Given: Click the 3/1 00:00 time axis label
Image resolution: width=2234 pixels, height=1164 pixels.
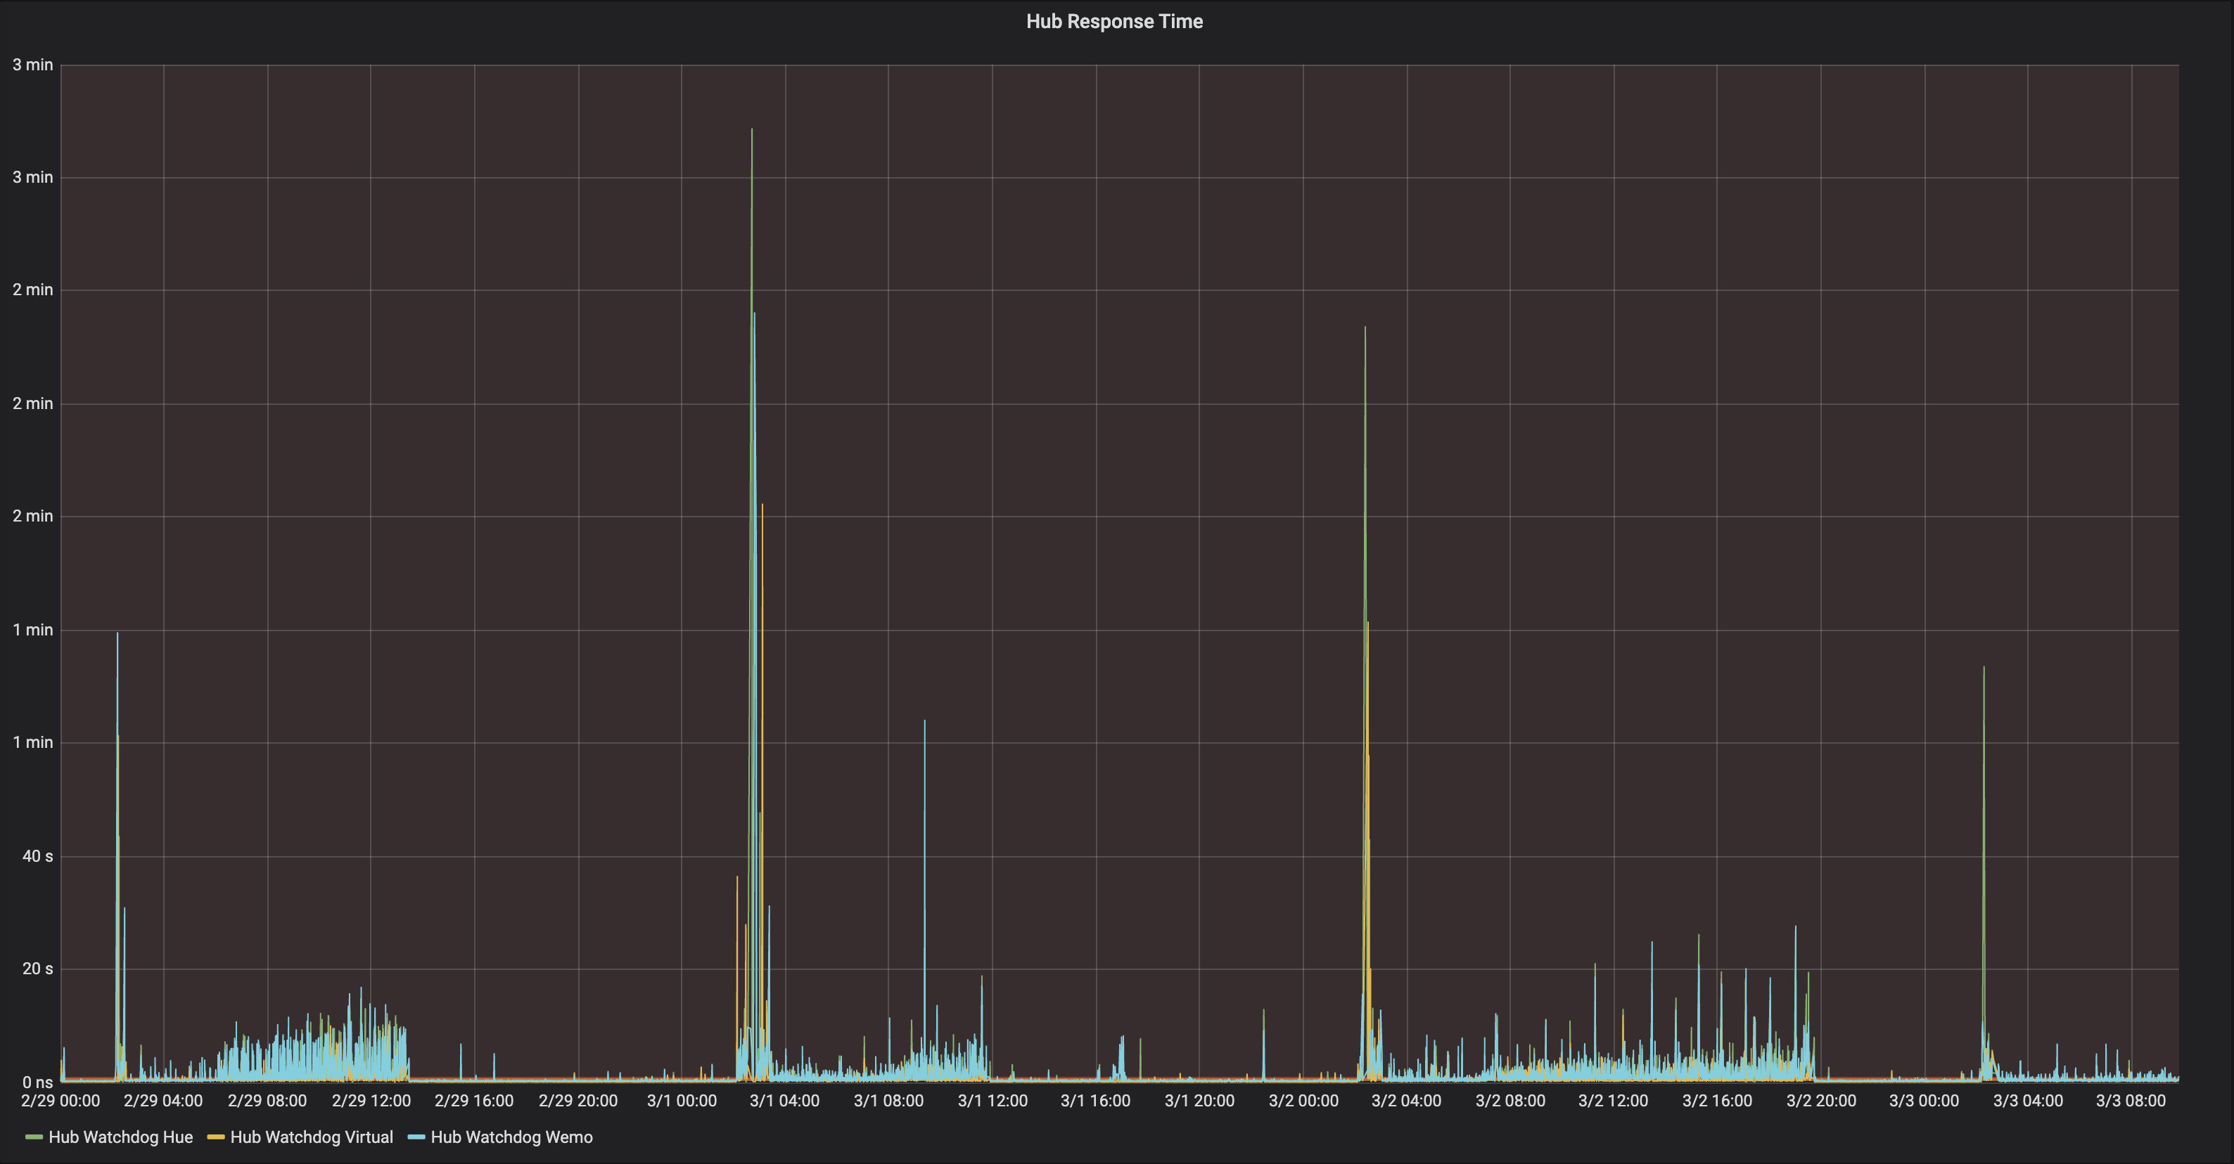Looking at the screenshot, I should pos(682,1101).
